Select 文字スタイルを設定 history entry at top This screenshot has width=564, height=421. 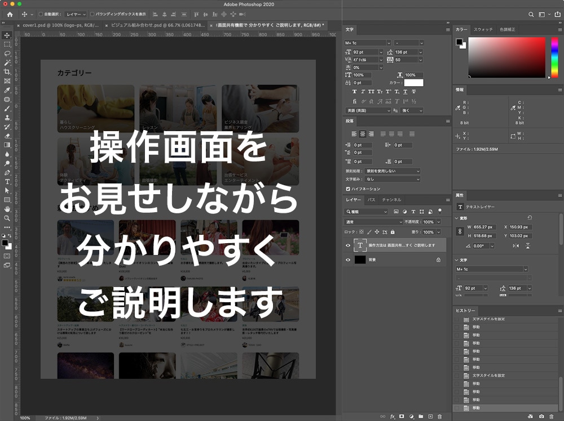tap(505, 319)
